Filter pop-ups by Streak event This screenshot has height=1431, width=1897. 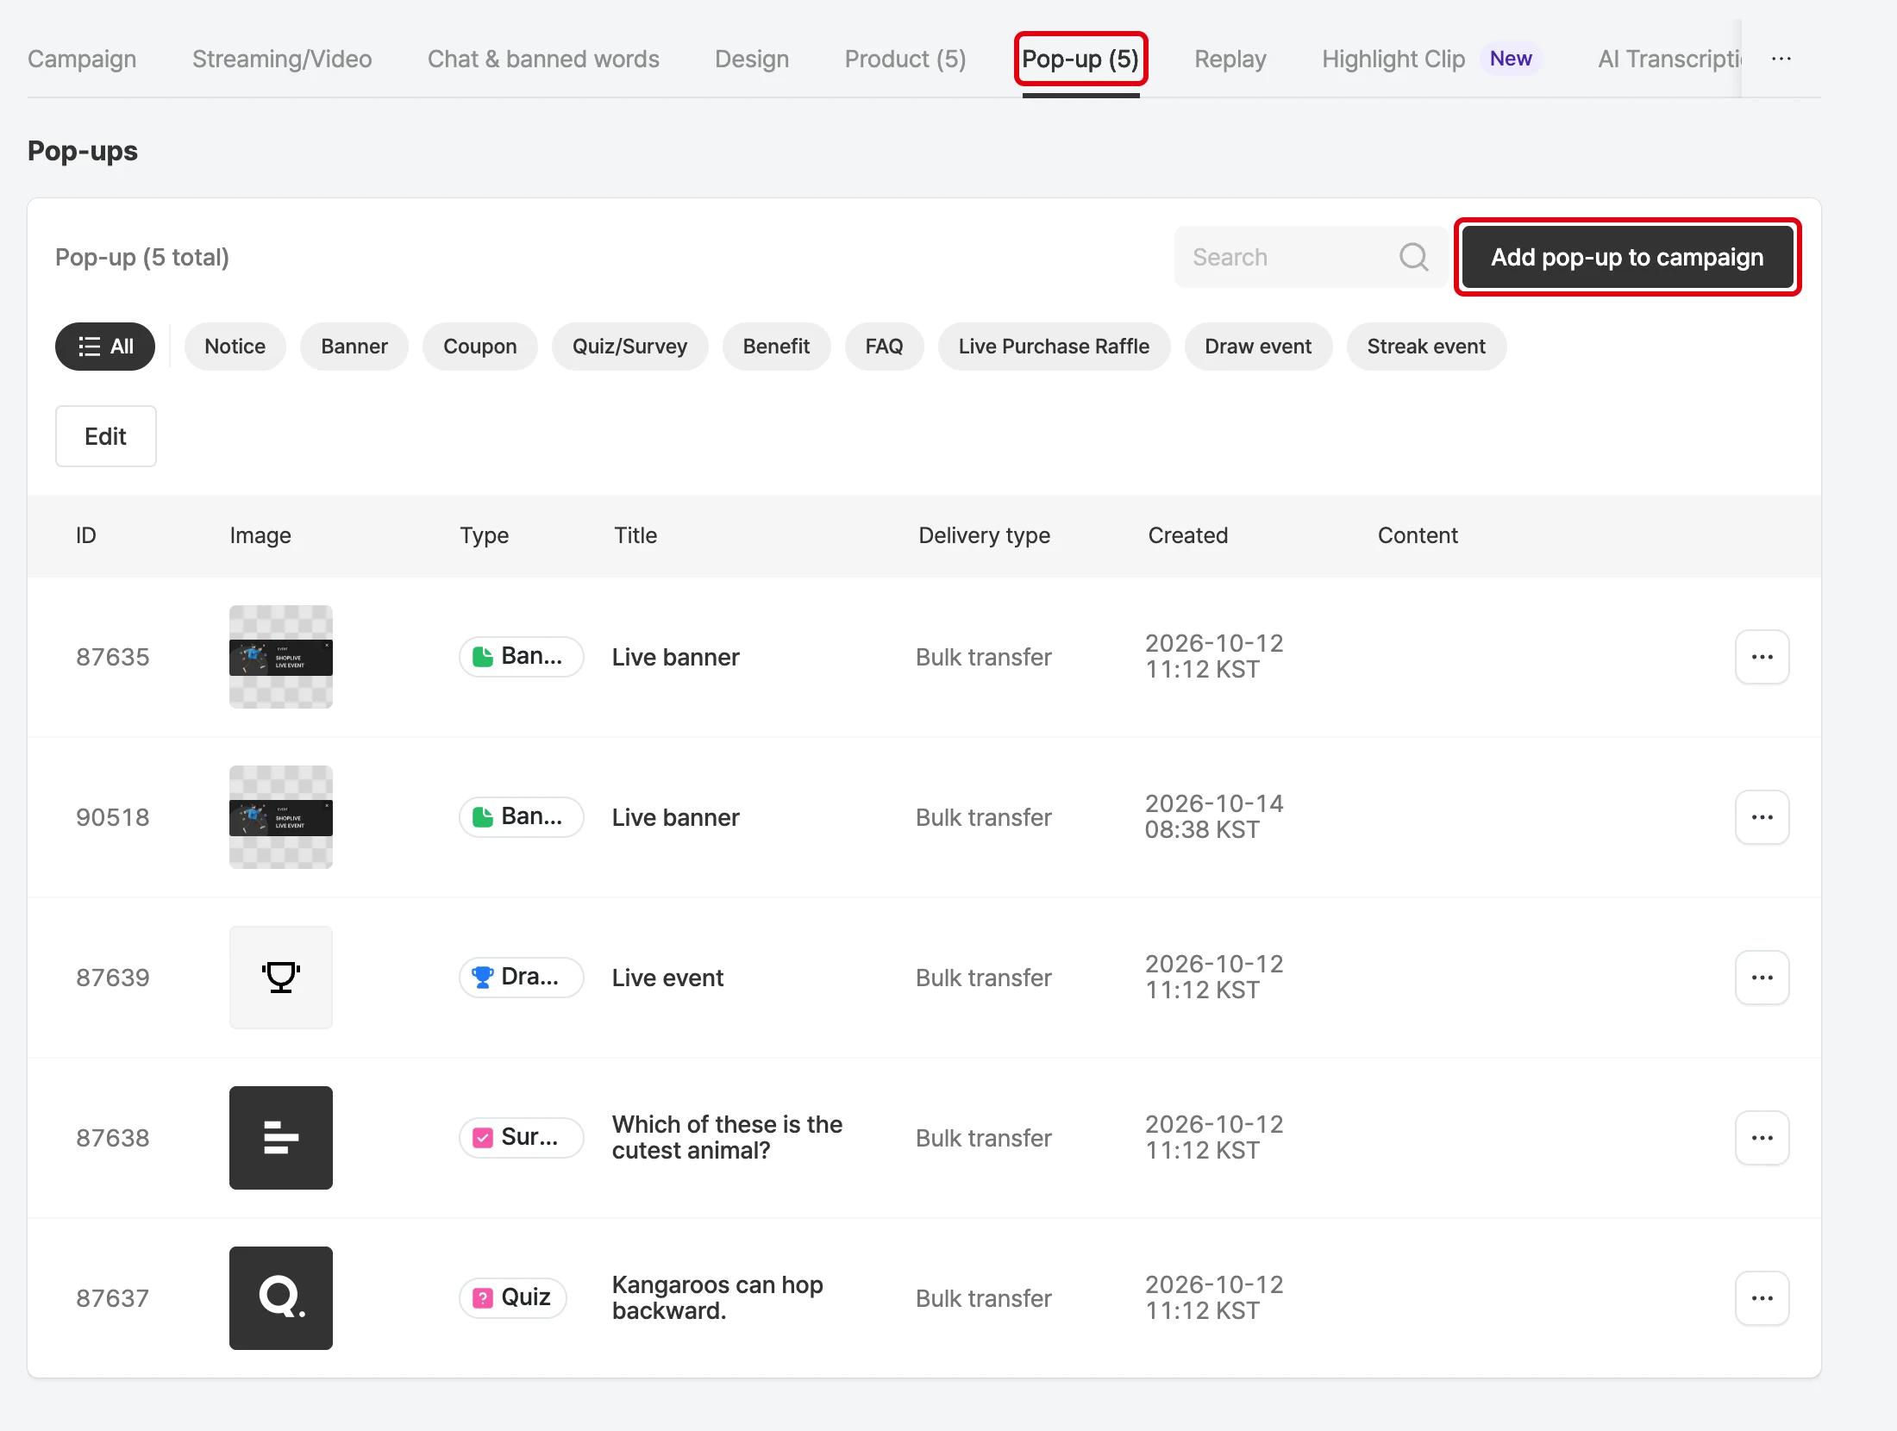(x=1426, y=347)
